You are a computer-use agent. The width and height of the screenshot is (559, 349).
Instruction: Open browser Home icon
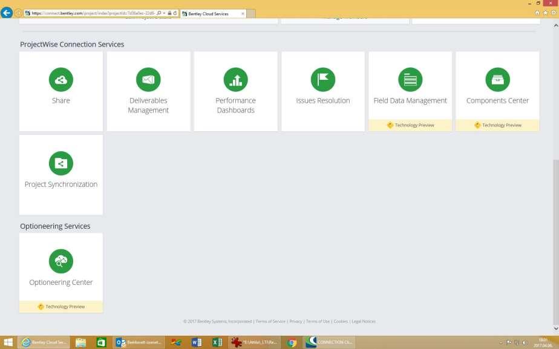(x=537, y=13)
